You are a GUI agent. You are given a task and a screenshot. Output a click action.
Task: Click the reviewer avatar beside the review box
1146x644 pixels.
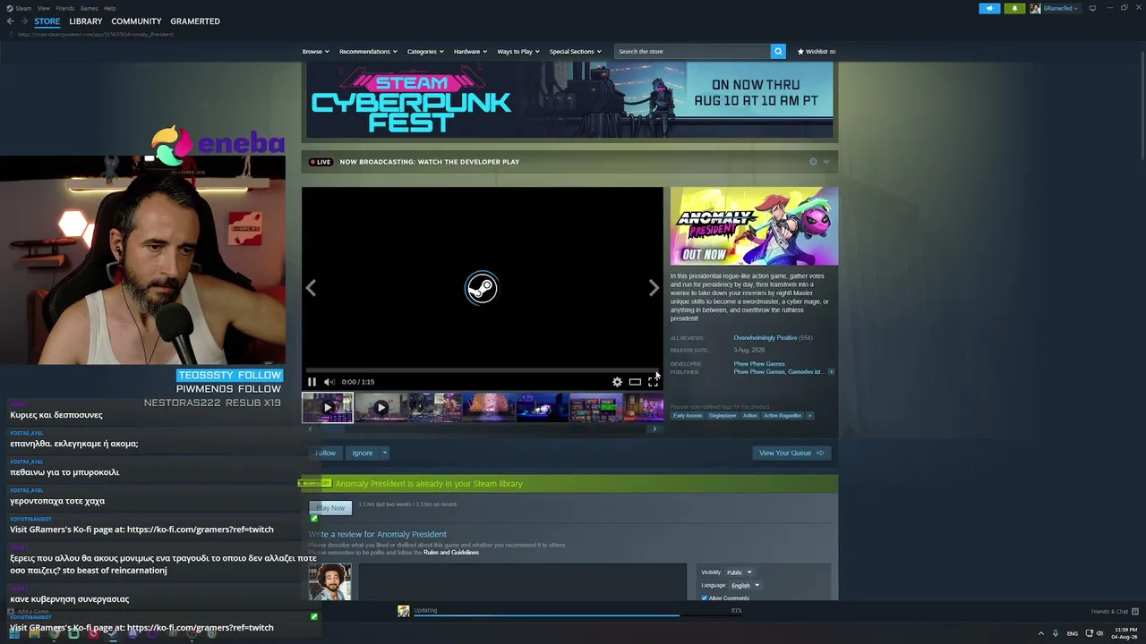point(329,582)
